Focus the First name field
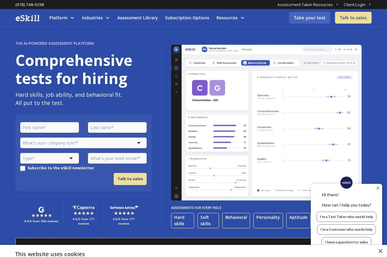 [x=50, y=127]
